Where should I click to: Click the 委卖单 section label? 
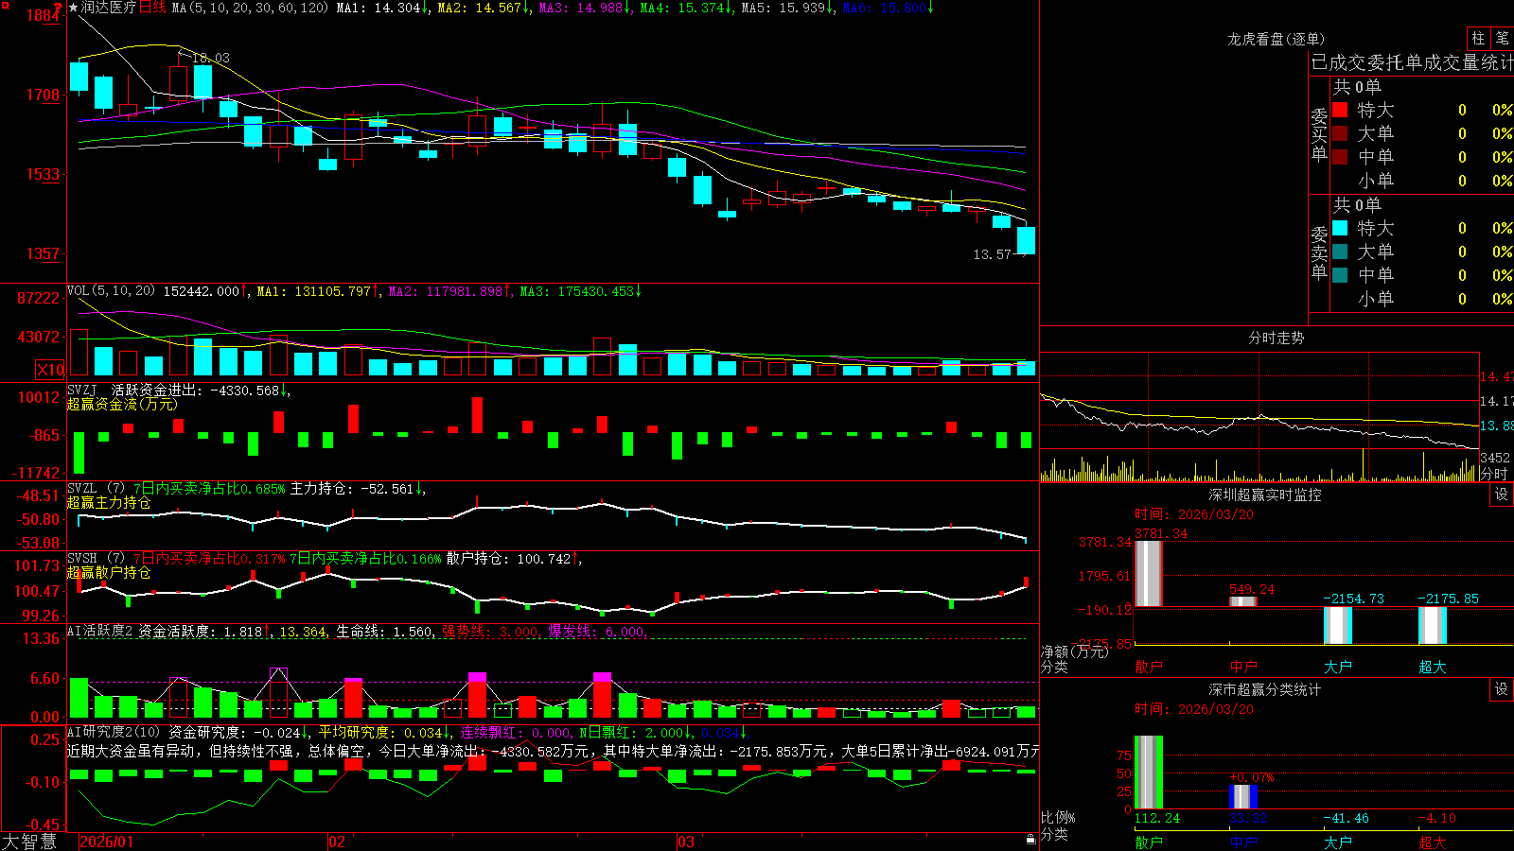(x=1319, y=252)
